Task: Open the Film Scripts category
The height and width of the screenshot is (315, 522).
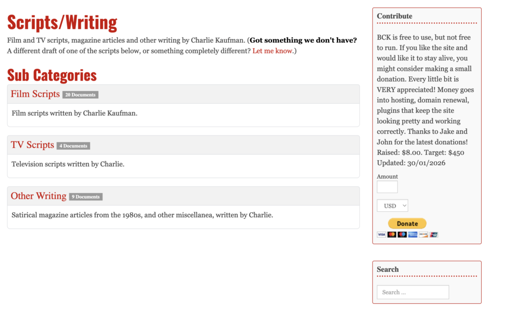Action: (35, 94)
